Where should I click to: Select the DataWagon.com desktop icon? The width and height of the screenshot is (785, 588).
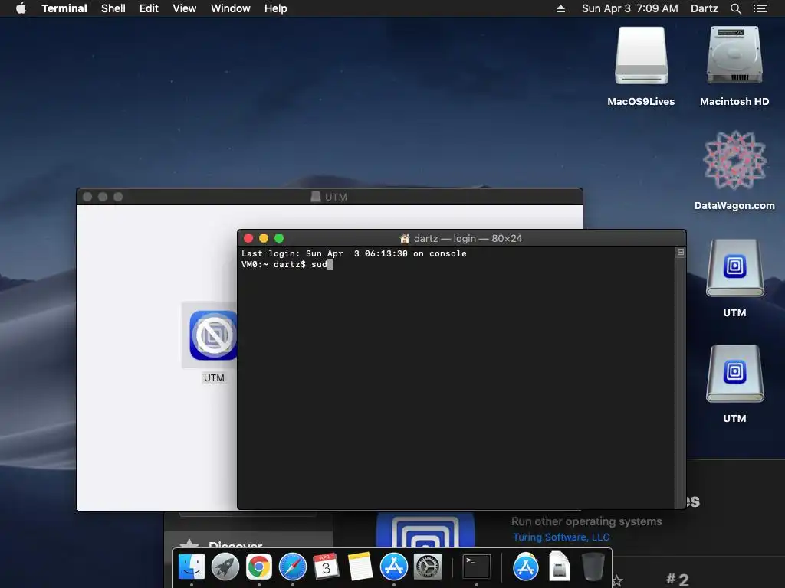point(734,160)
